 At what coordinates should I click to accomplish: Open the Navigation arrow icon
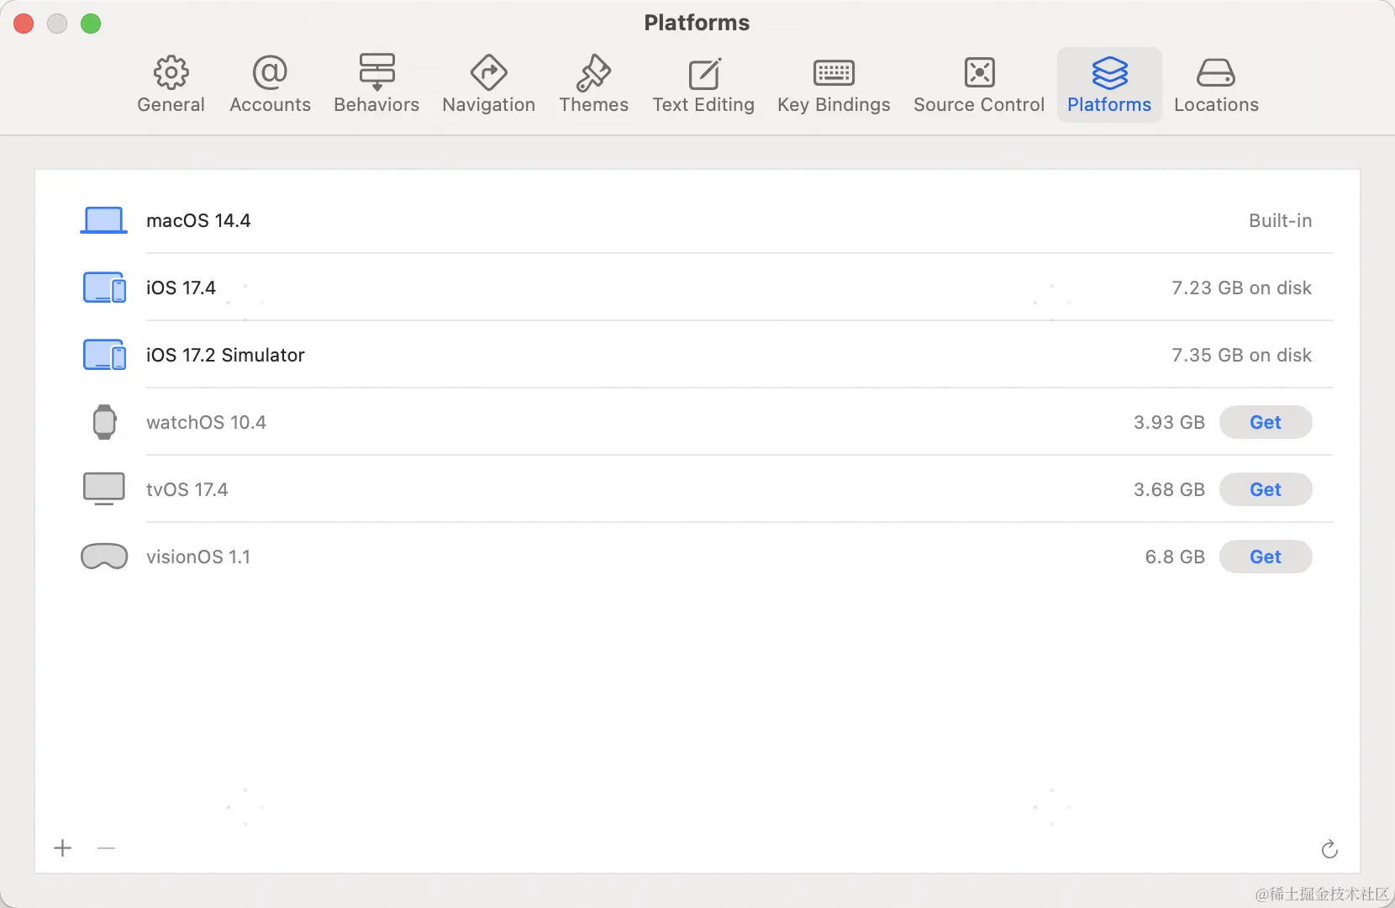click(488, 72)
